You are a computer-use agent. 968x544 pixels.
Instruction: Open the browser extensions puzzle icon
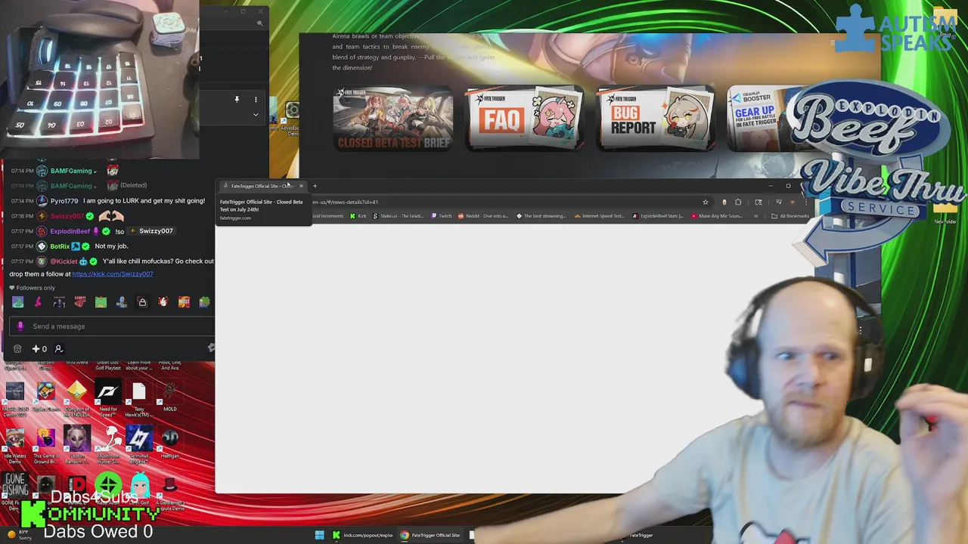[x=738, y=202]
